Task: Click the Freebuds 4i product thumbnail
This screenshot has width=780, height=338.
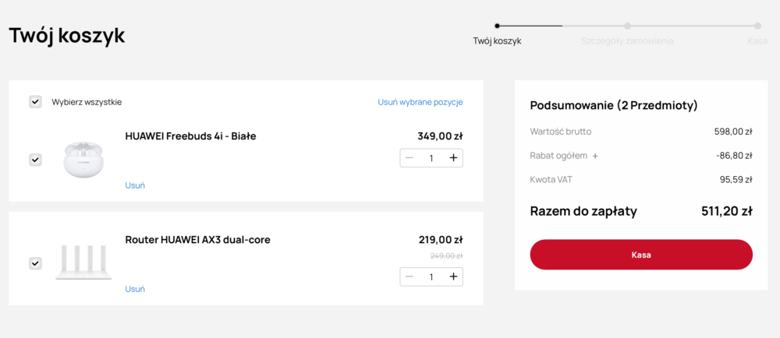Action: (x=83, y=160)
